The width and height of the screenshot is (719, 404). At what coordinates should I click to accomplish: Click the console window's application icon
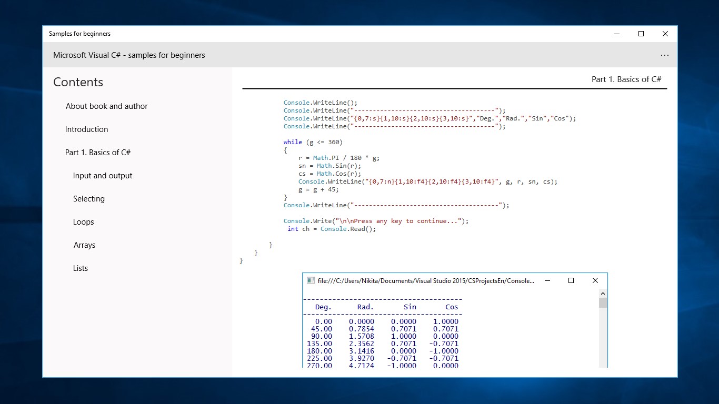(x=311, y=280)
